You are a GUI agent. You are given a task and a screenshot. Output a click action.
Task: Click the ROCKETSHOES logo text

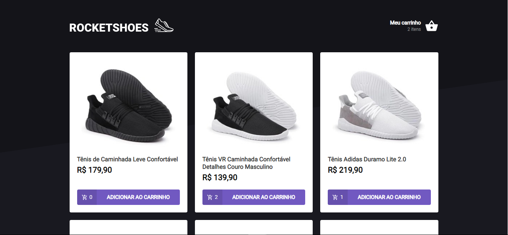point(109,27)
